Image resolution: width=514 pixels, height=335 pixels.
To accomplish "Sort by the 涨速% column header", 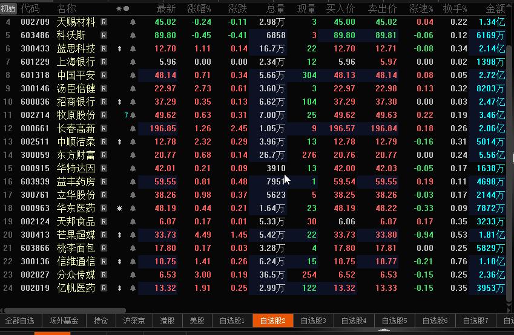I will [x=421, y=9].
